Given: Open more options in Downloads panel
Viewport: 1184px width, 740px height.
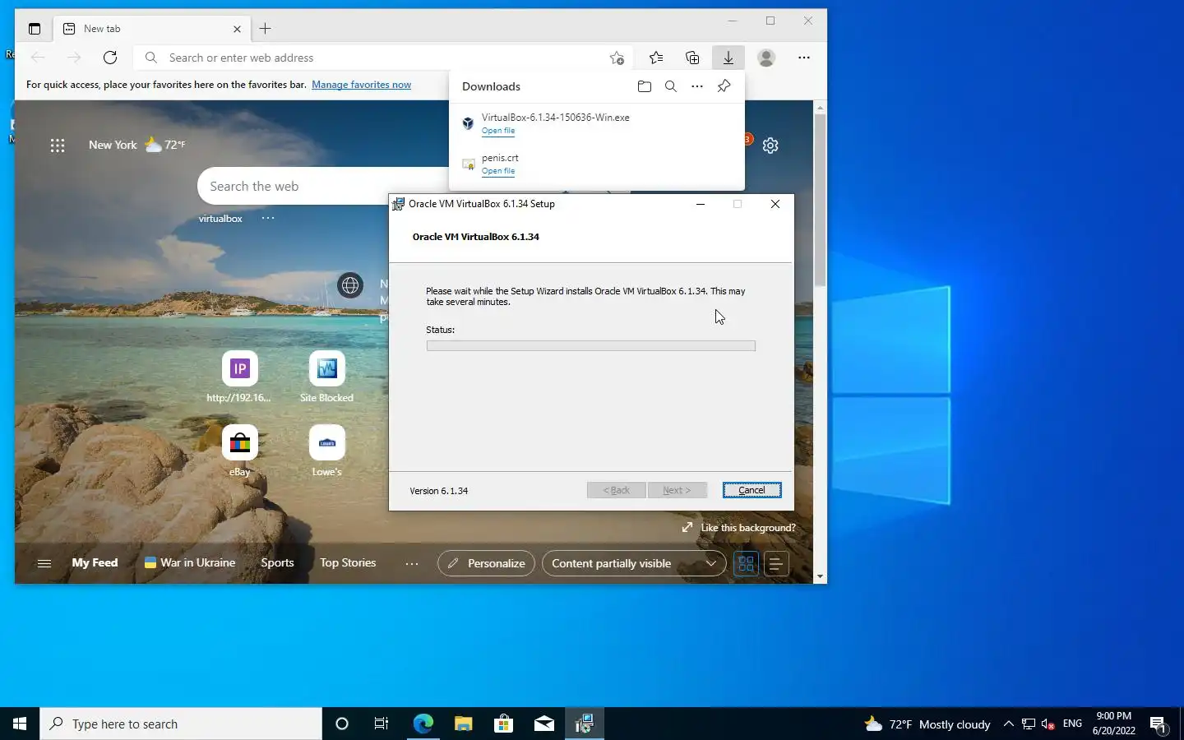Looking at the screenshot, I should (x=697, y=86).
